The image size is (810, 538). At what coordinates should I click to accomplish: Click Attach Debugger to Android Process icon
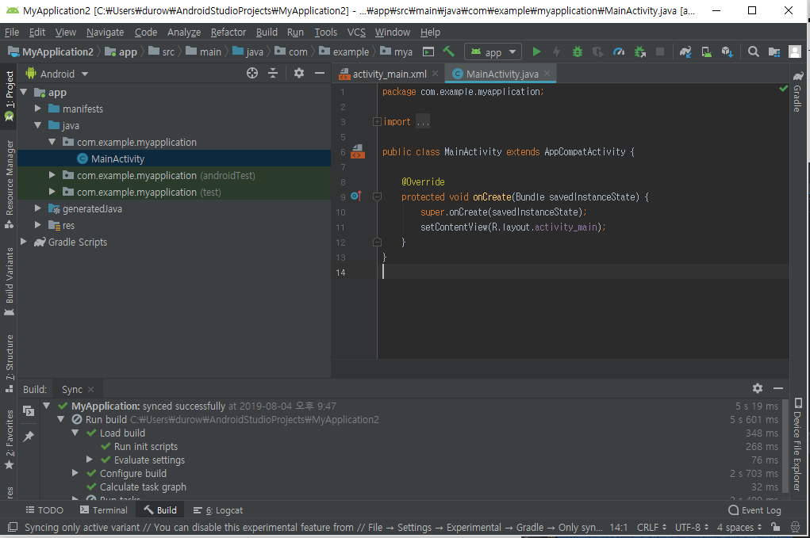coord(639,52)
